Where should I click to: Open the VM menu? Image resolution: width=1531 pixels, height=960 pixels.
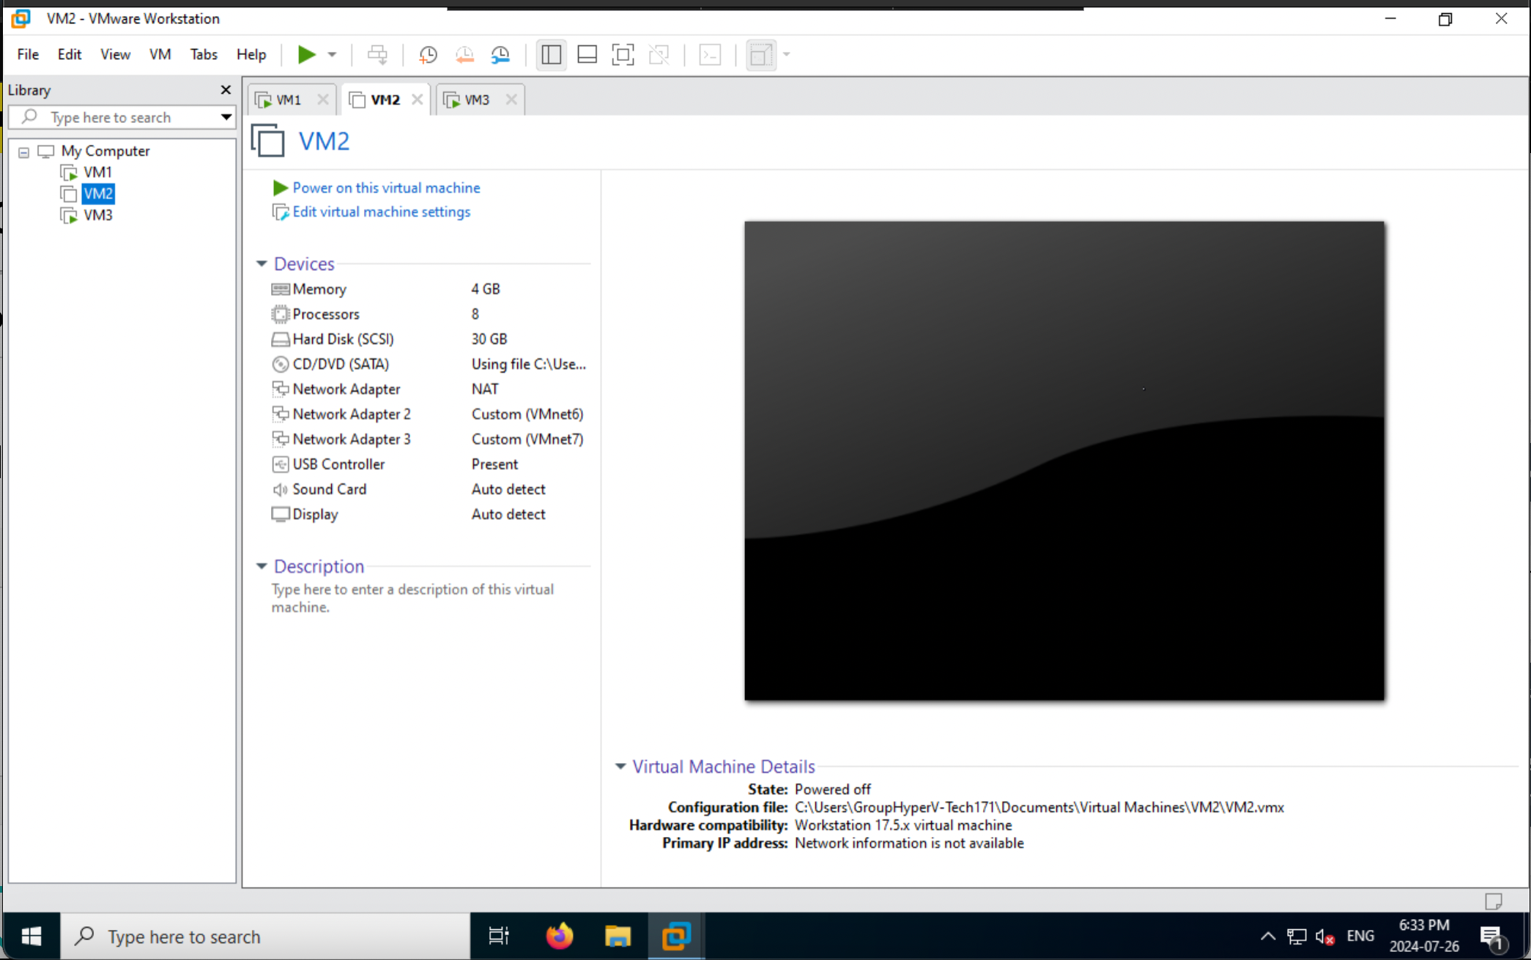click(160, 54)
